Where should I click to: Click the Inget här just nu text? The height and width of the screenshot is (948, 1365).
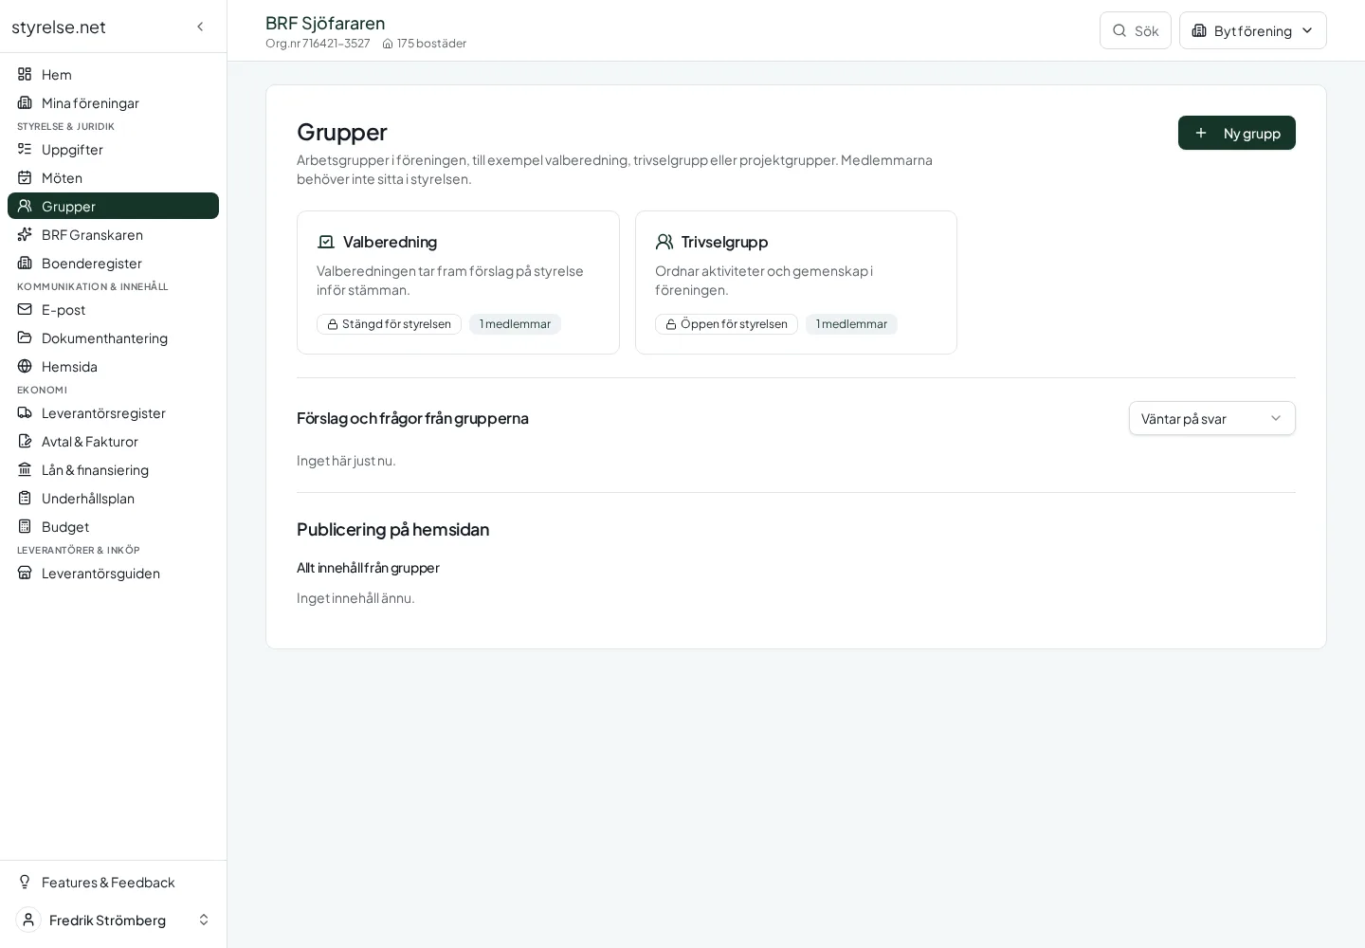346,461
